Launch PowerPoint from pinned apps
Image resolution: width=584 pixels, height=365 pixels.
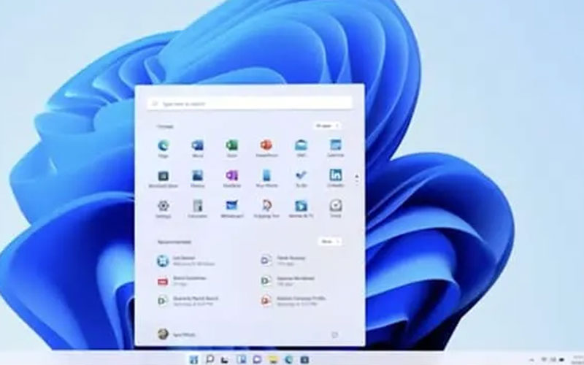[x=266, y=148]
